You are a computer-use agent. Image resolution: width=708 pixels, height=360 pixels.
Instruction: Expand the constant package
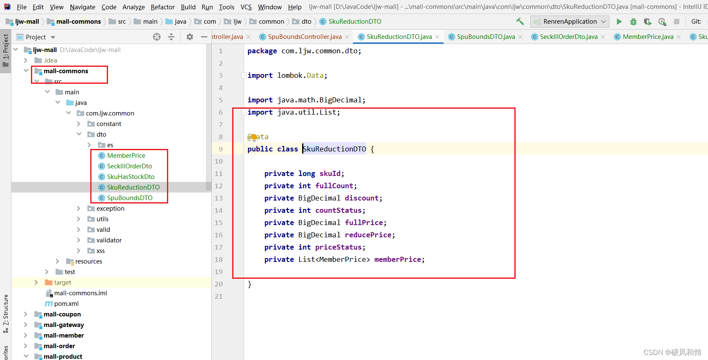[x=79, y=124]
